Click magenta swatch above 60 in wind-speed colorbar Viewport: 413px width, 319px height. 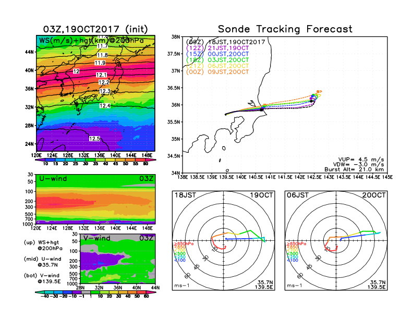[151, 160]
